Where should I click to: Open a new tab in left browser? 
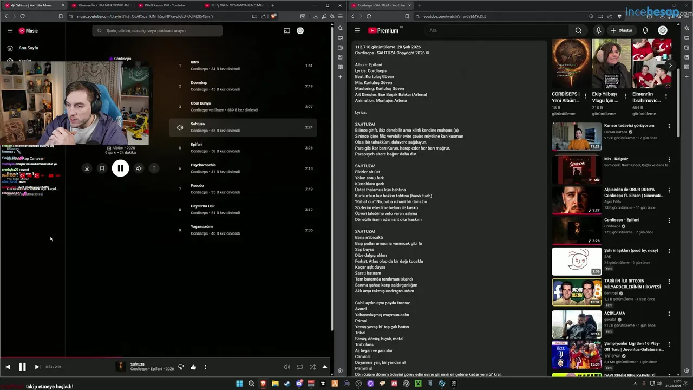[x=273, y=5]
